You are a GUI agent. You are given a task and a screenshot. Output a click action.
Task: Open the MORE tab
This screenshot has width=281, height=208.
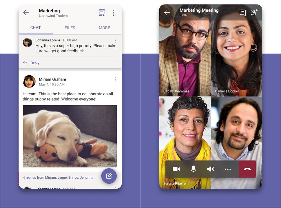(104, 28)
